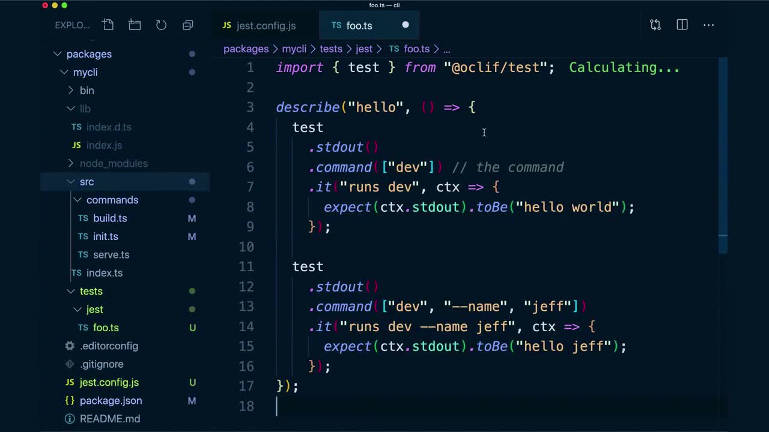Collapse the packages folder
Screen dimensions: 769x432
58,54
